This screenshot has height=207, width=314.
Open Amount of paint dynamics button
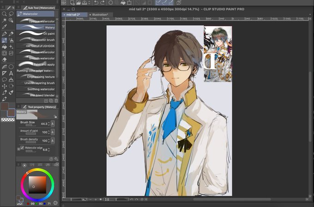(x=53, y=132)
